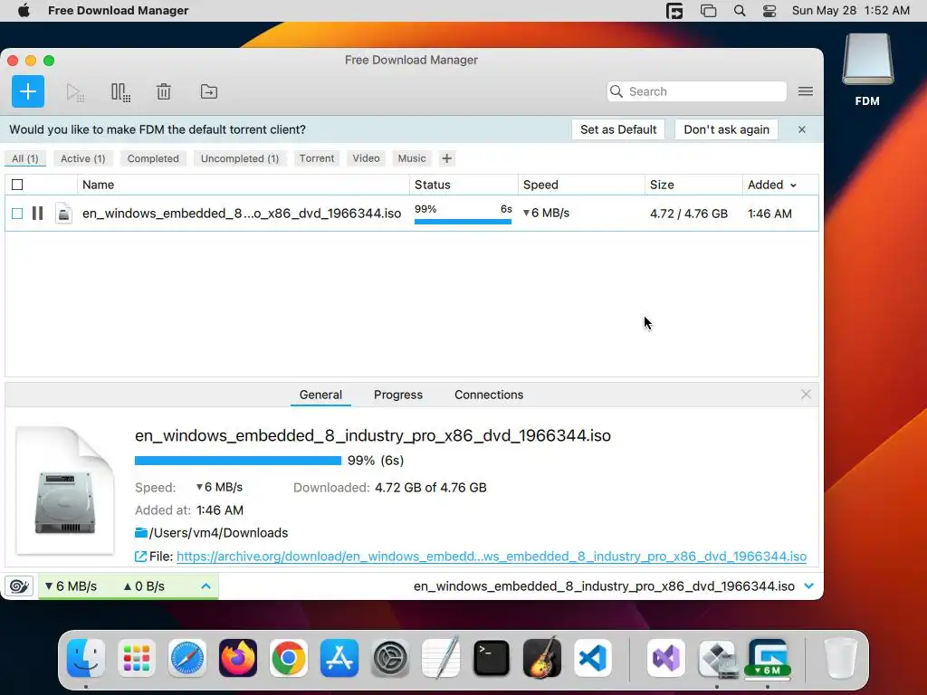
Task: Select the Video filter tab
Action: 366,158
